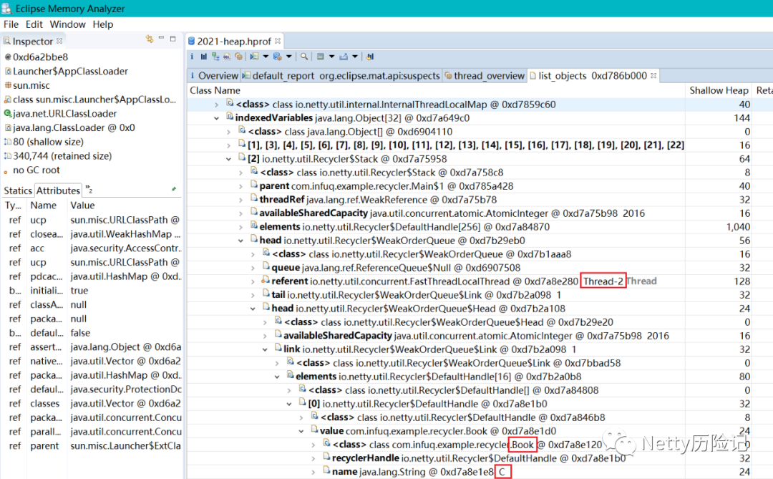Image resolution: width=773 pixels, height=479 pixels.
Task: Click the pin icon beside Attributes tab
Action: [x=173, y=190]
